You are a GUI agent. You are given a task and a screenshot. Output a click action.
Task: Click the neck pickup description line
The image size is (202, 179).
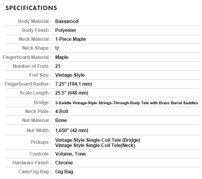click(95, 145)
